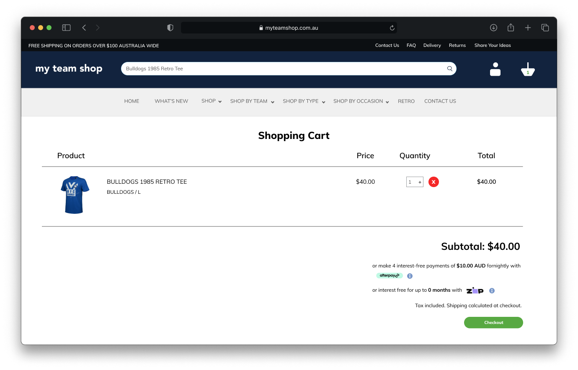Viewport: 578px width, 370px height.
Task: Click the Zip logo
Action: [x=475, y=290]
